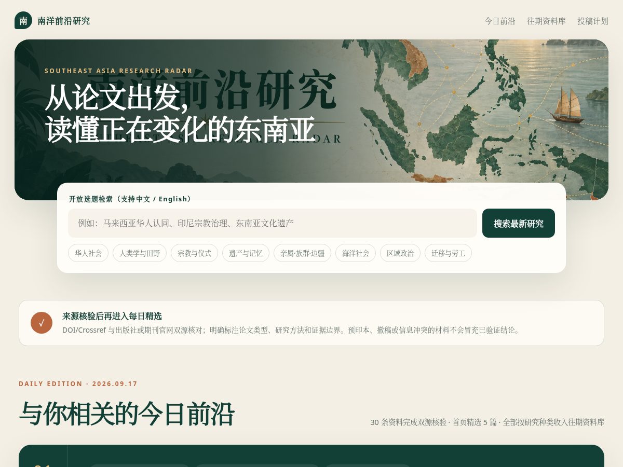Viewport: 623px width, 467px height.
Task: Open 往期资料库 navigation item
Action: [546, 21]
